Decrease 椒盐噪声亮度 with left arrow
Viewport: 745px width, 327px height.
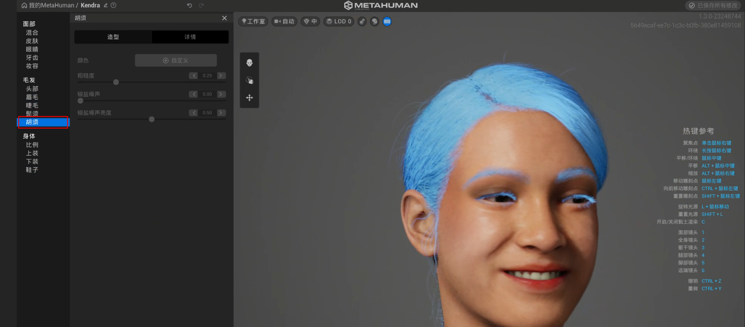pos(194,113)
